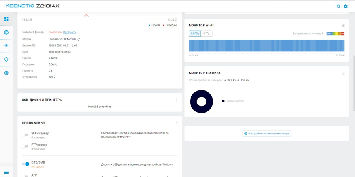Turn on the FTP-сервер switch
355x177 pixels.
click(26, 147)
